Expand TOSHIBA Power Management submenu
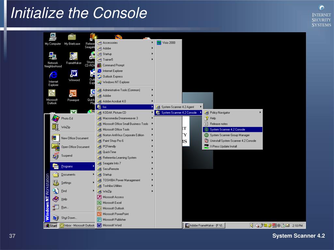The image size is (334, 250). [126, 180]
